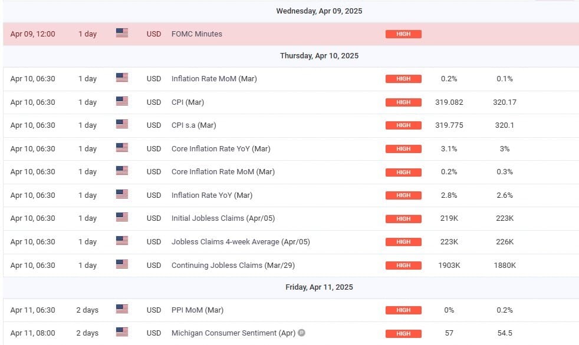Click the US flag in Initial Jobless Claims row
The height and width of the screenshot is (345, 579).
coord(122,218)
